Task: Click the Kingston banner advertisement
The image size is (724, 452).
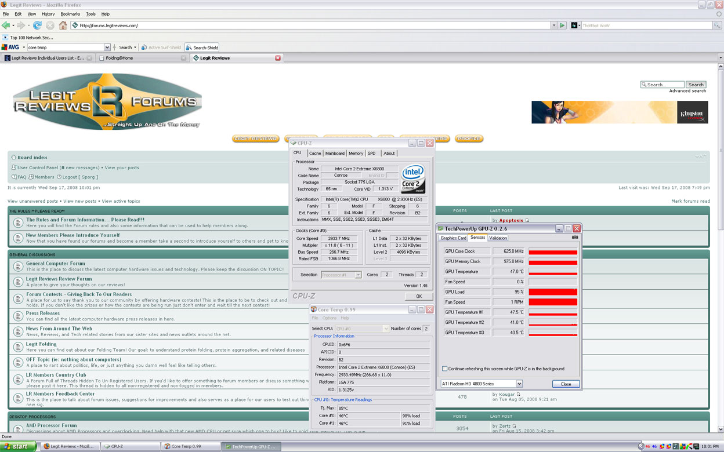Action: click(620, 112)
